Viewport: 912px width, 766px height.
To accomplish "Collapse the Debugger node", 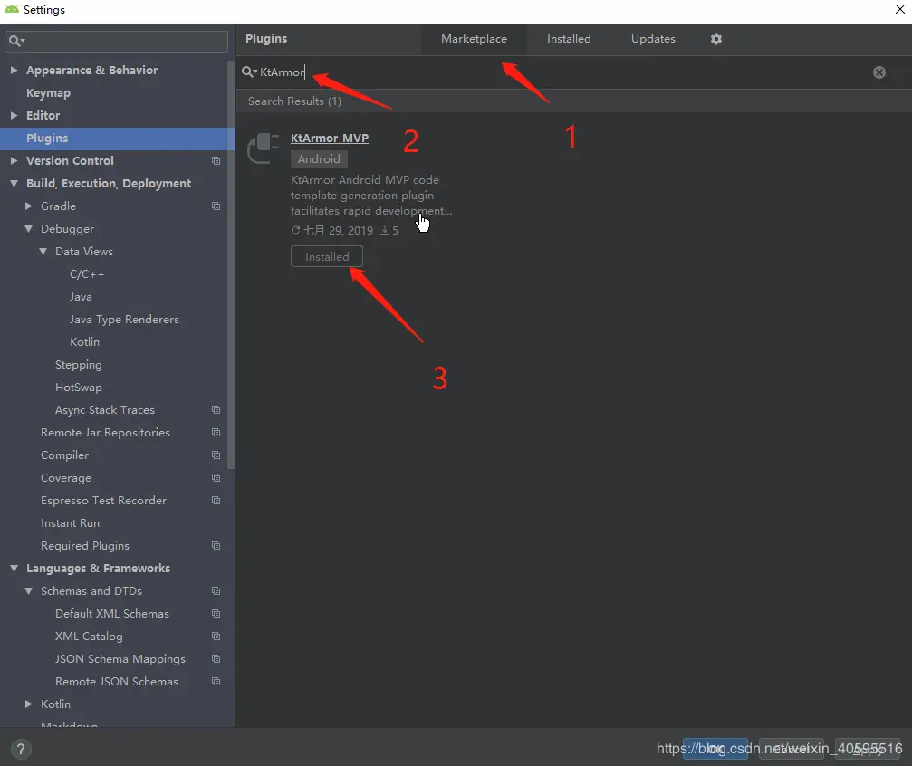I will 28,228.
